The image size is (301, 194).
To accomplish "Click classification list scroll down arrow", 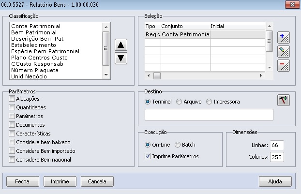I will pyautogui.click(x=106, y=75).
